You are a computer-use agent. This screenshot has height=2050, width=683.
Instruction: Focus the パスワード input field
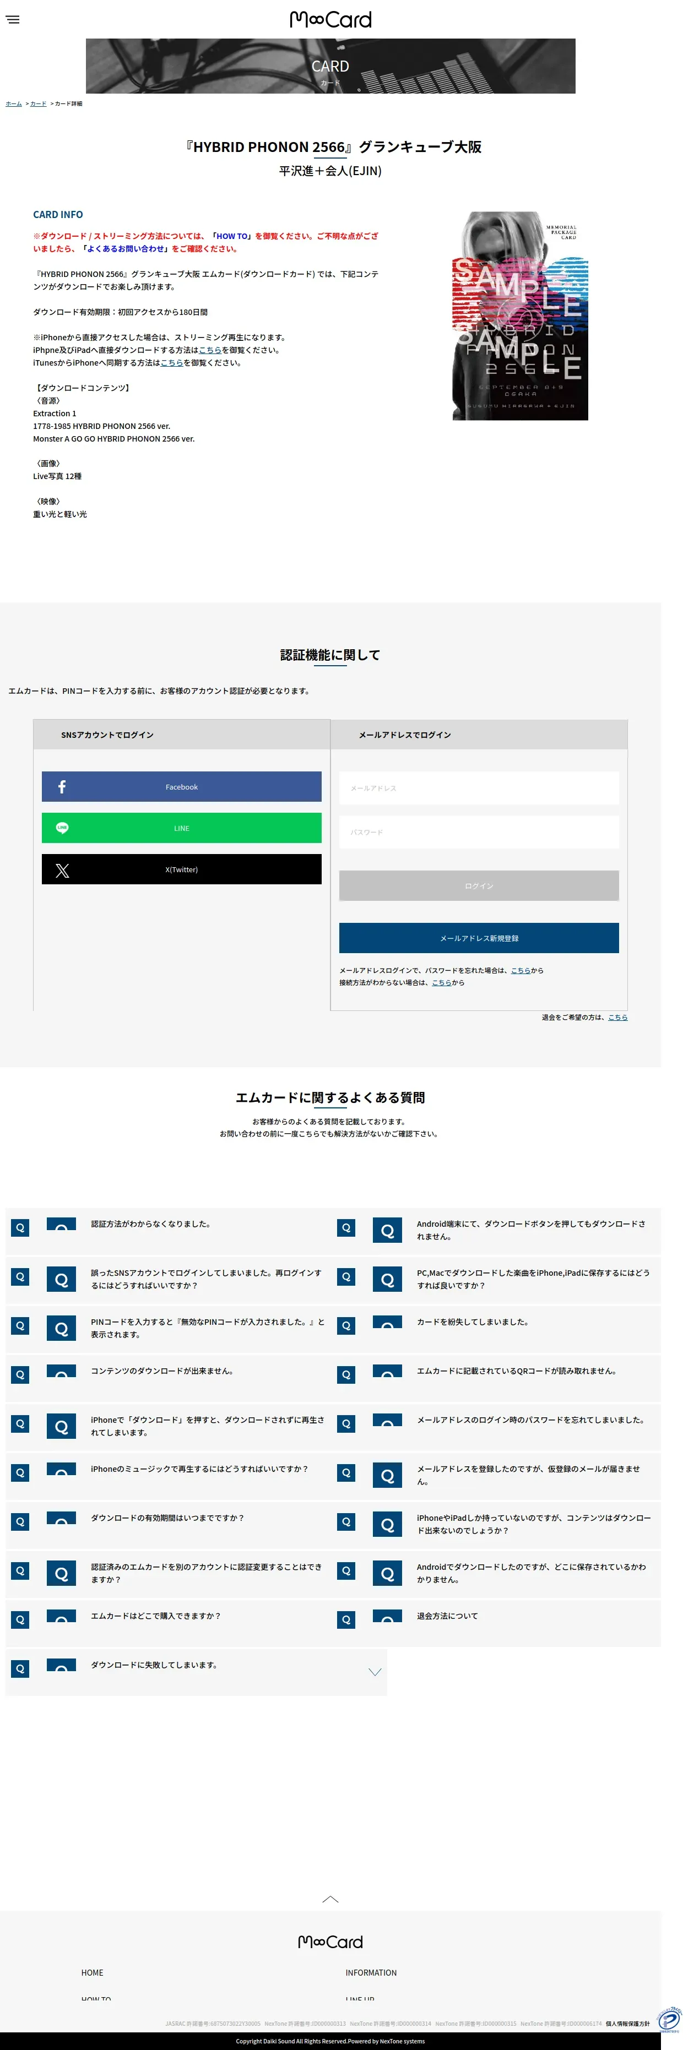[x=479, y=831]
